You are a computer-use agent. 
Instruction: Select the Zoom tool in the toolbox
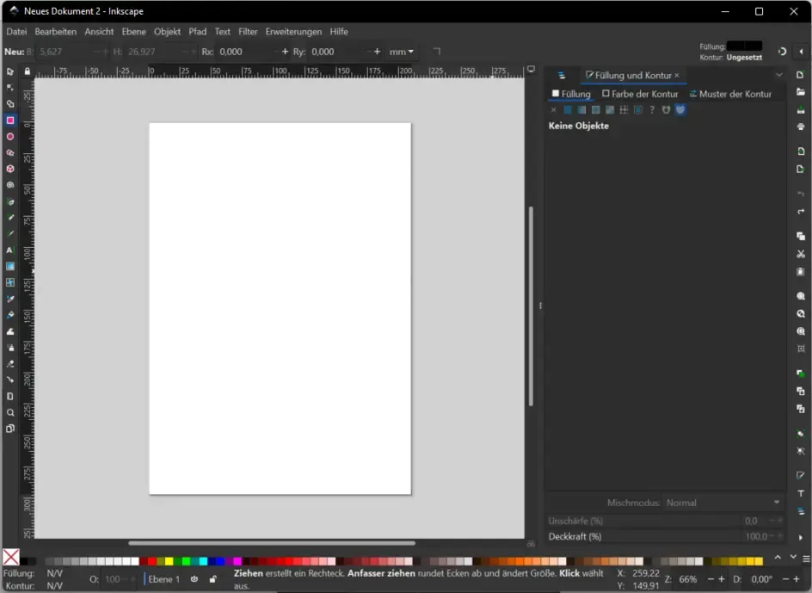click(10, 413)
